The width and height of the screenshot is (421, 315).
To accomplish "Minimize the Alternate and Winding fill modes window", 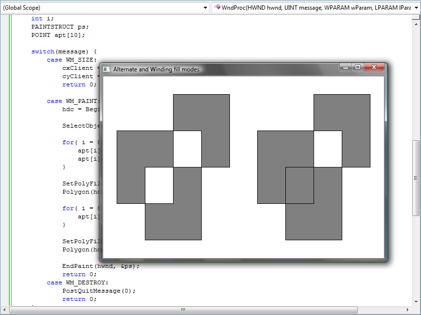I will tap(346, 67).
